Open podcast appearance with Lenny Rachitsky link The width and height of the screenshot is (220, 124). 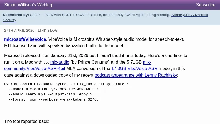click(x=136, y=75)
